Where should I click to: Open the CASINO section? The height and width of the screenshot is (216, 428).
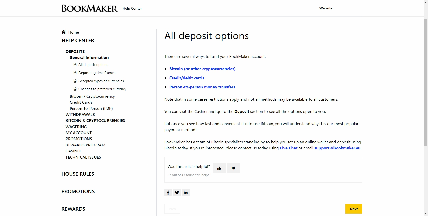73,151
